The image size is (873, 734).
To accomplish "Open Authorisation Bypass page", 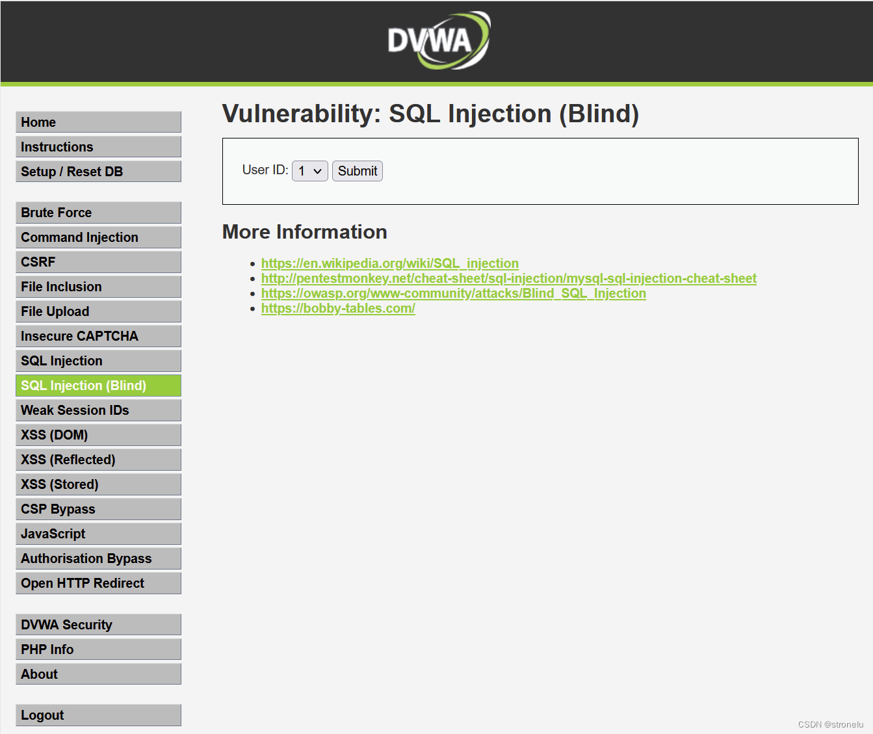I will tap(98, 558).
